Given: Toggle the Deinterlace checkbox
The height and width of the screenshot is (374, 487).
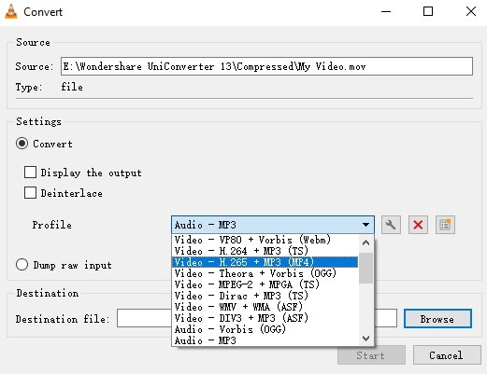Looking at the screenshot, I should 30,193.
